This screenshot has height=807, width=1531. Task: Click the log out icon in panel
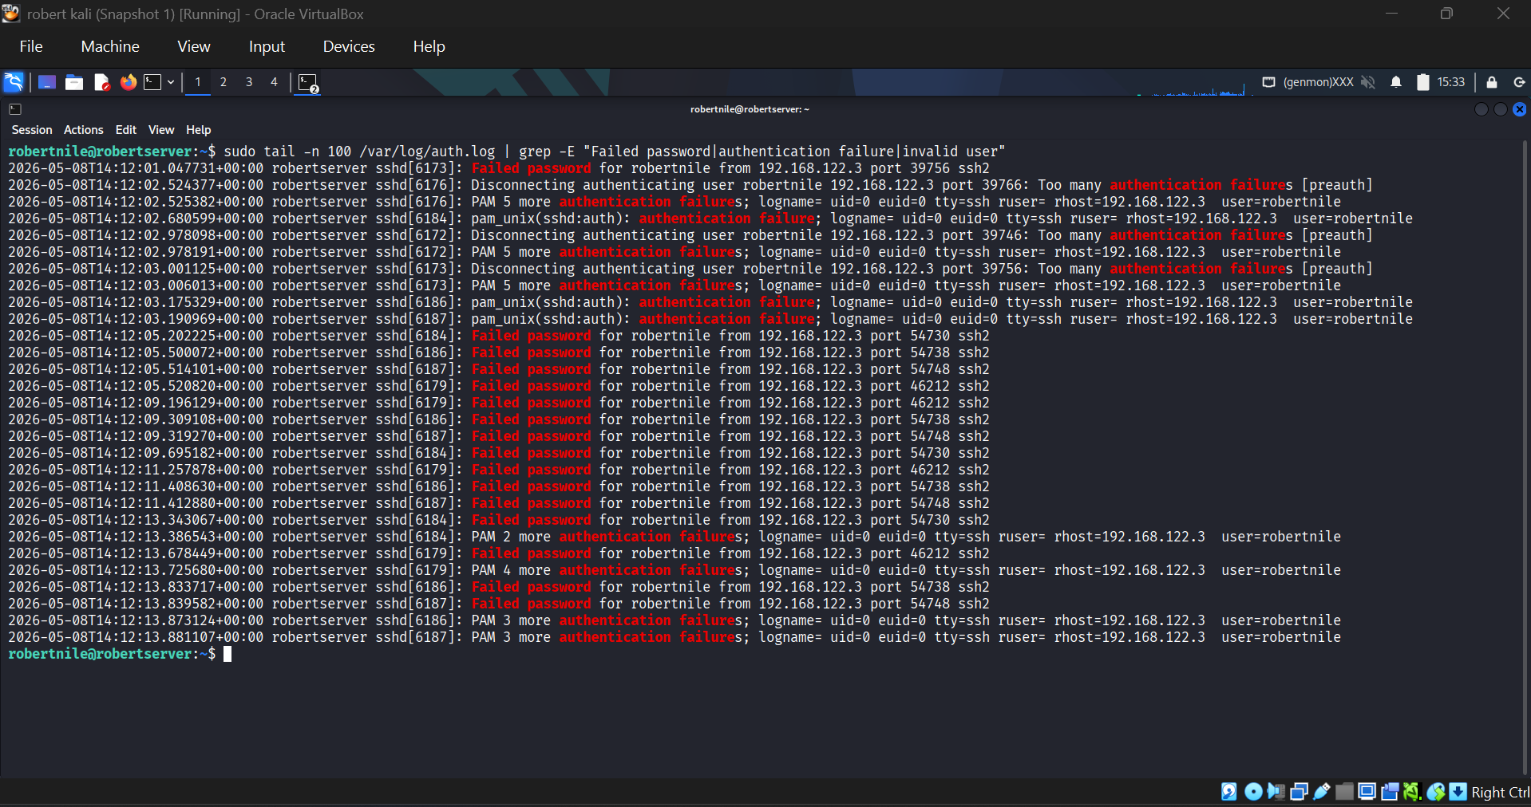1519,82
